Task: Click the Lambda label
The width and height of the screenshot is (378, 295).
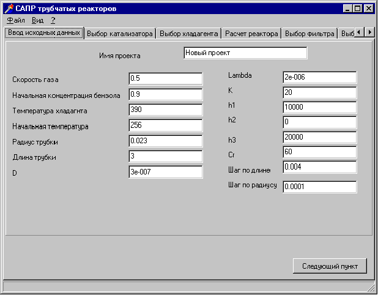Action: pyautogui.click(x=240, y=75)
